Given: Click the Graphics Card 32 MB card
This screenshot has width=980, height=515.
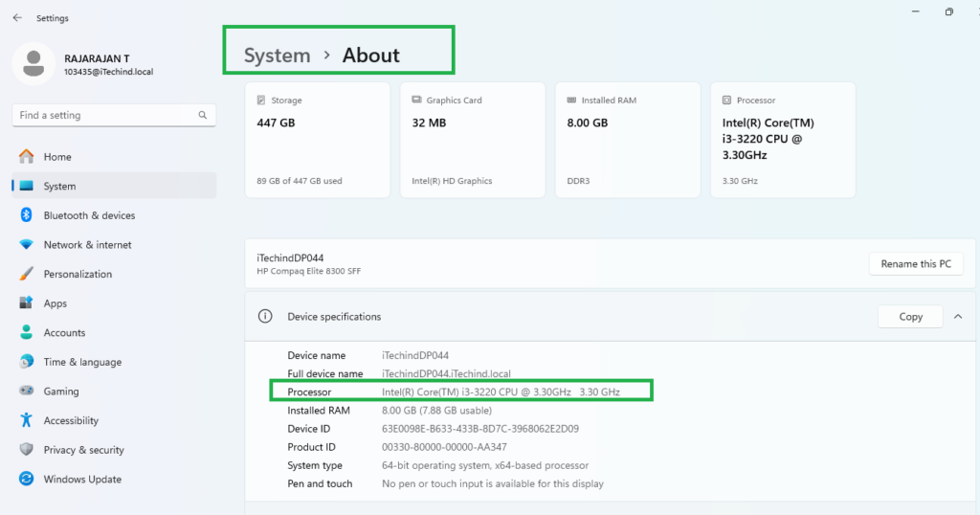Looking at the screenshot, I should pos(473,140).
